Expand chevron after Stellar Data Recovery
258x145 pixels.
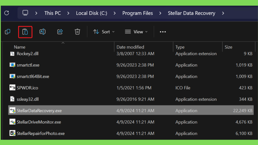[x=223, y=13]
